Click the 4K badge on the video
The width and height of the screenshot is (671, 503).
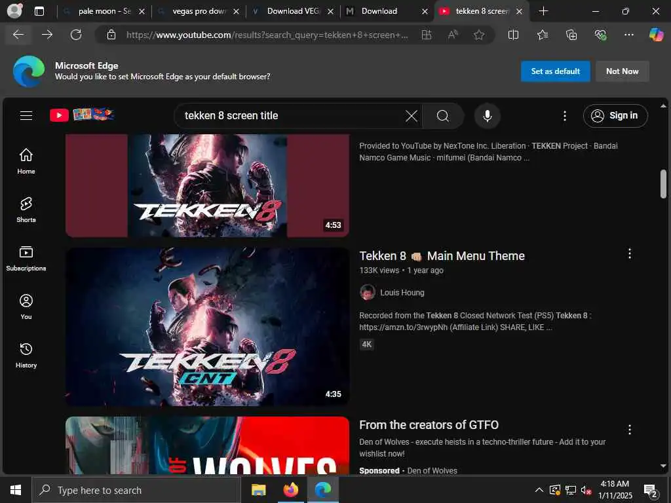pyautogui.click(x=367, y=345)
